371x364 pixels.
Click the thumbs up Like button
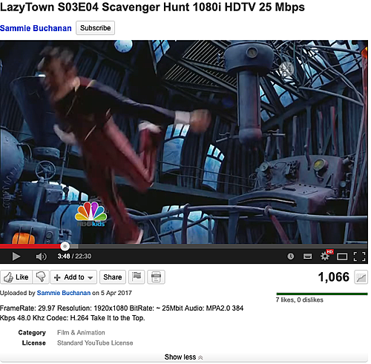pyautogui.click(x=16, y=277)
